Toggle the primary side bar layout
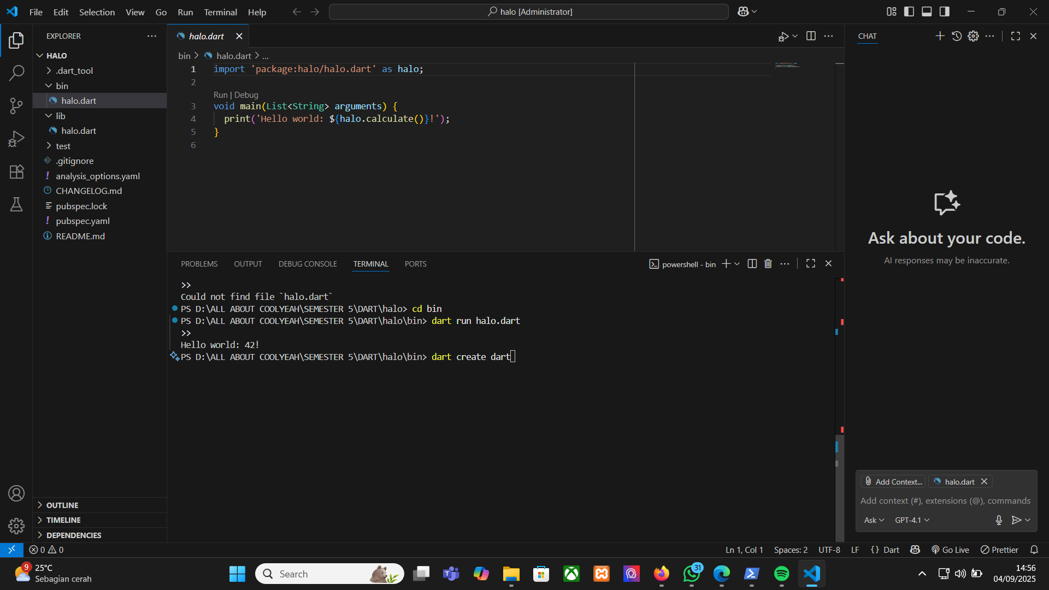This screenshot has height=590, width=1049. [909, 11]
